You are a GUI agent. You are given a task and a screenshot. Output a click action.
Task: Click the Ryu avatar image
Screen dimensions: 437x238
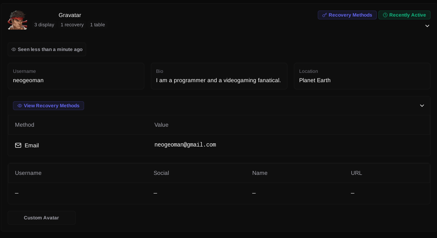pos(17,20)
